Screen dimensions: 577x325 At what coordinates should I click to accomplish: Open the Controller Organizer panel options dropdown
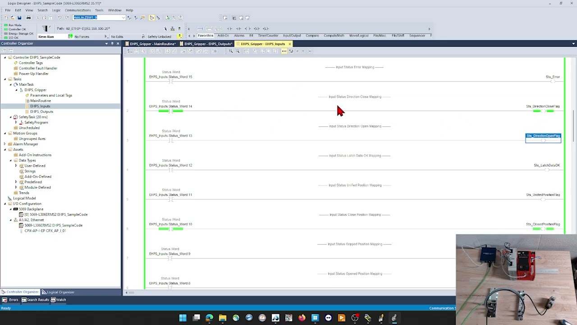106,43
